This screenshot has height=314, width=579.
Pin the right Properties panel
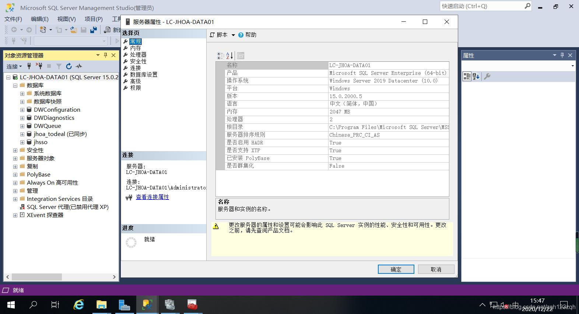tap(562, 55)
